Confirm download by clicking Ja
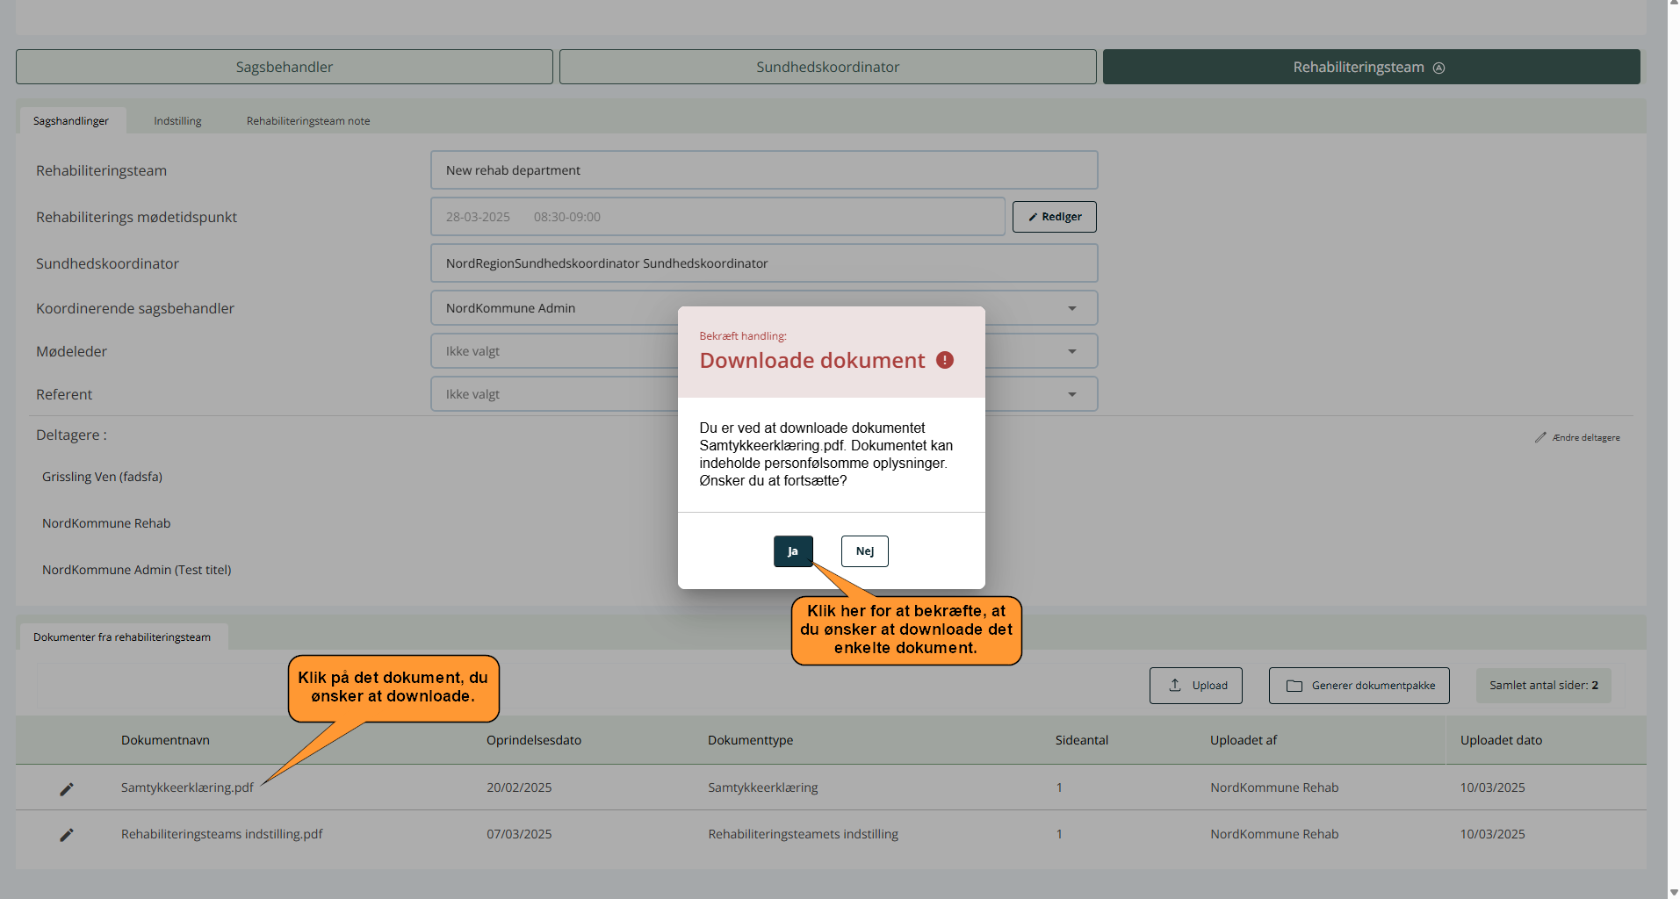The image size is (1680, 899). point(792,551)
